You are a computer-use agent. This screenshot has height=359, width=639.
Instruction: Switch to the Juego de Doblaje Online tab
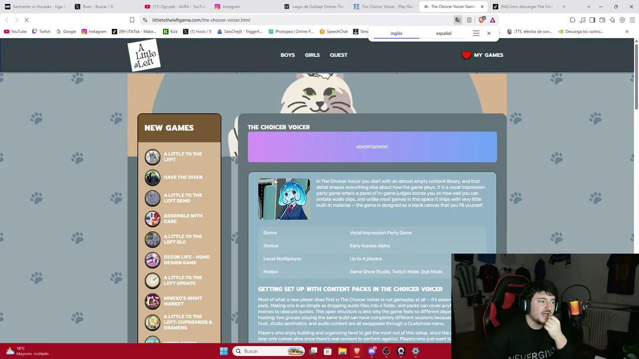coord(314,6)
